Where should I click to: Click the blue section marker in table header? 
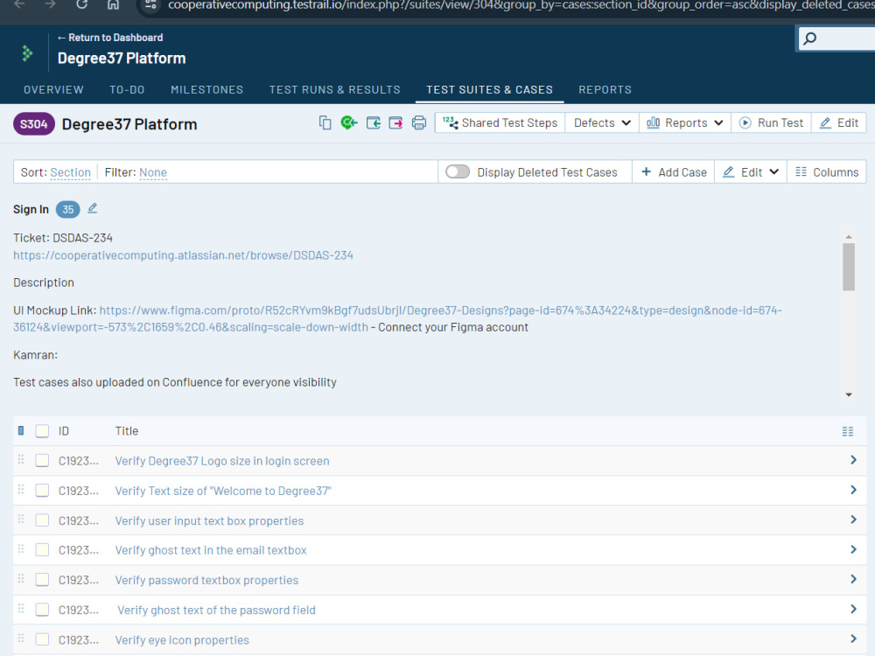pos(21,430)
